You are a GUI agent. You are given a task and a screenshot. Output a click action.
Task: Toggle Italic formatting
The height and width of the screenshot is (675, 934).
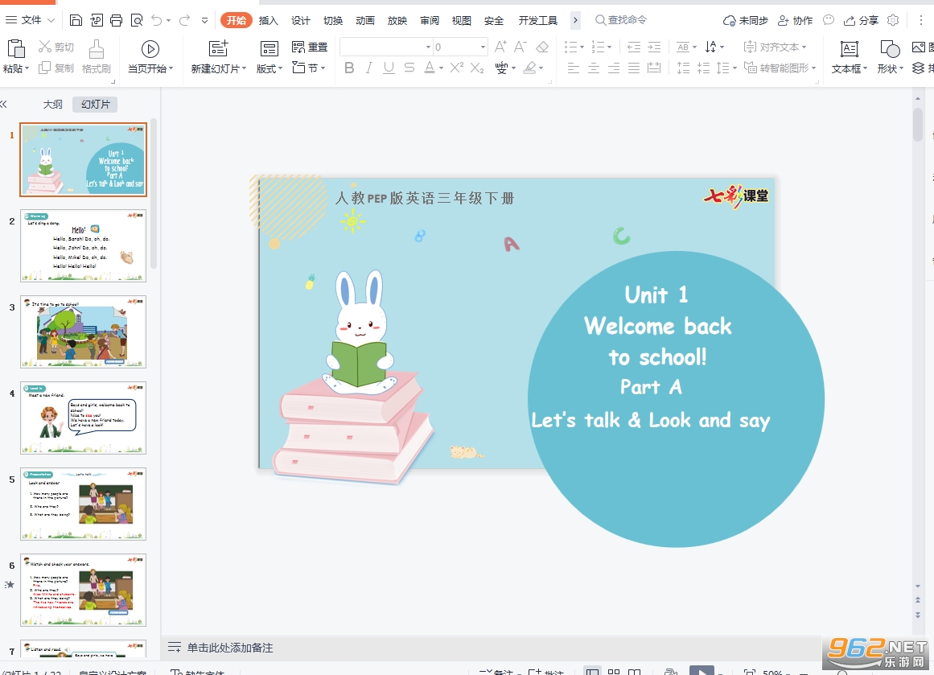pyautogui.click(x=369, y=68)
